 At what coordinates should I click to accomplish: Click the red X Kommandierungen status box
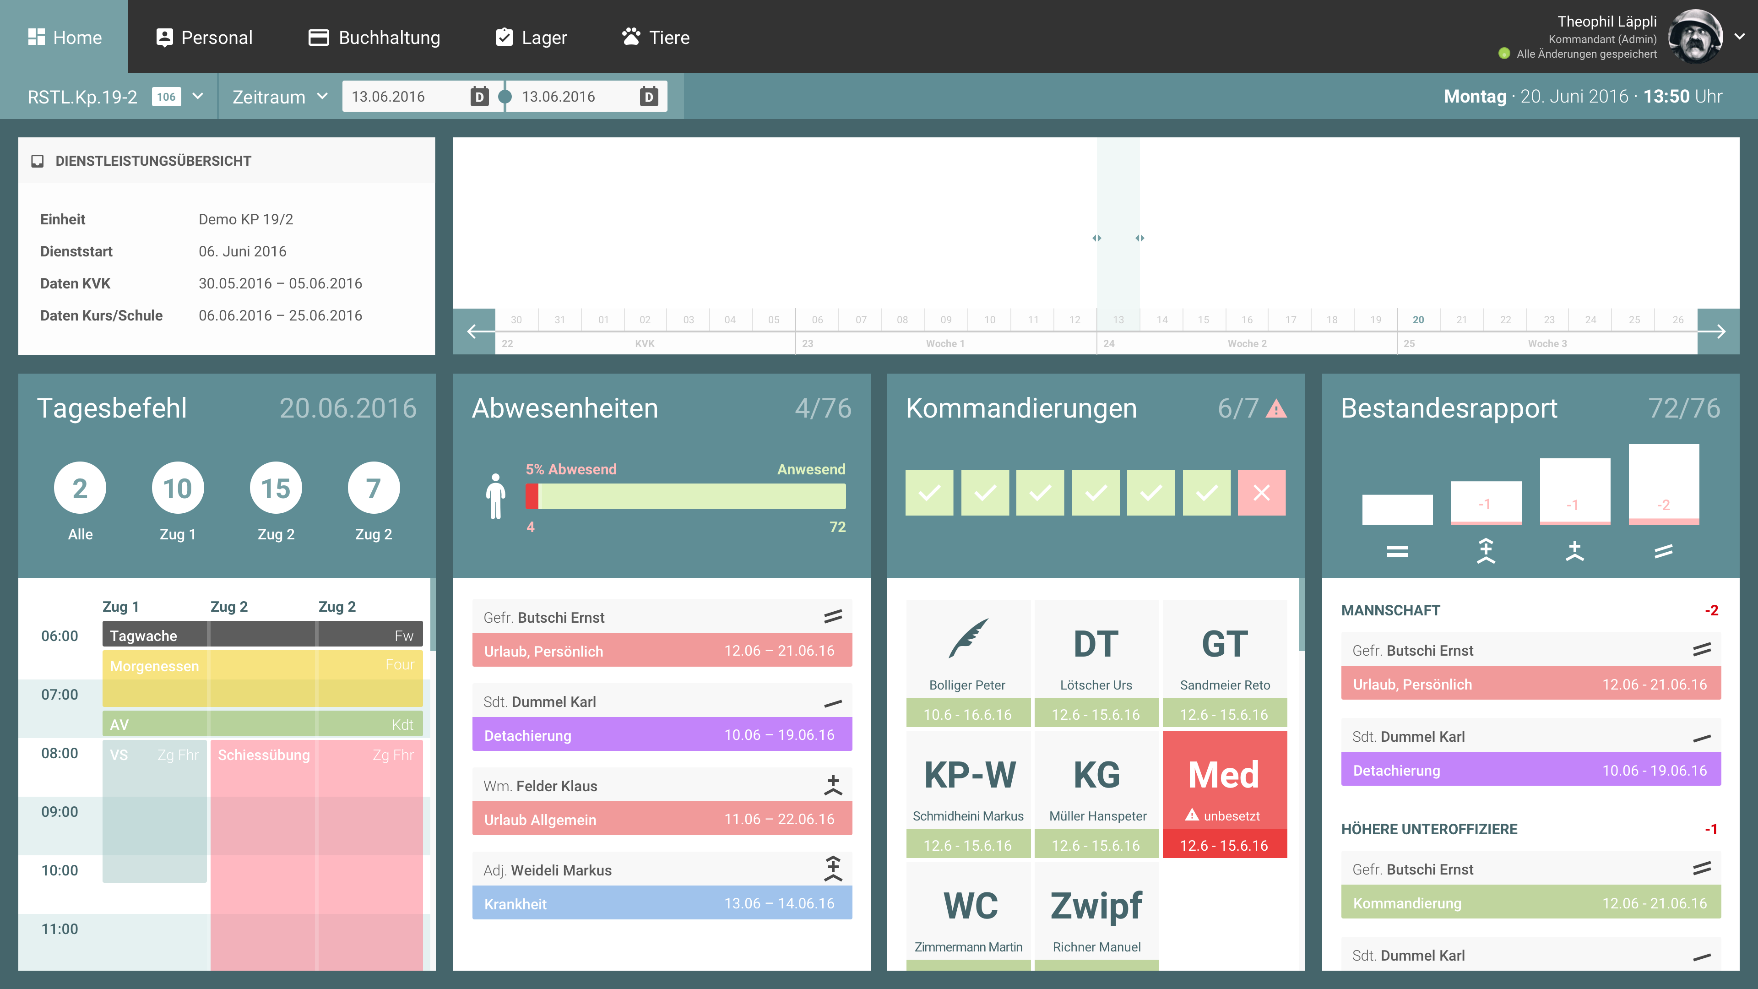(1261, 492)
